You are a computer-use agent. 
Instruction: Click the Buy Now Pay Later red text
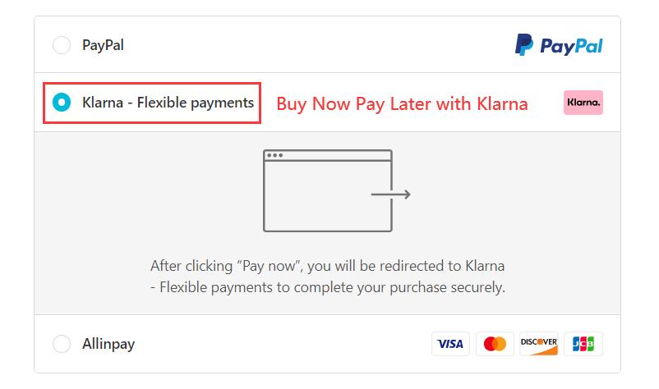tap(402, 104)
